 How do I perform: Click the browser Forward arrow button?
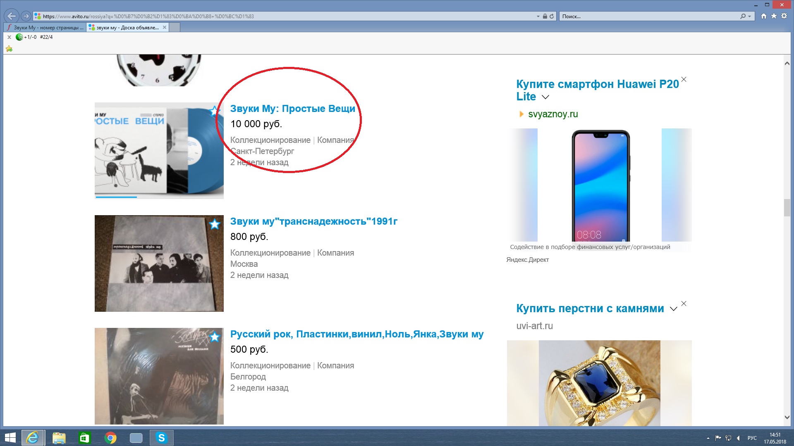(26, 16)
